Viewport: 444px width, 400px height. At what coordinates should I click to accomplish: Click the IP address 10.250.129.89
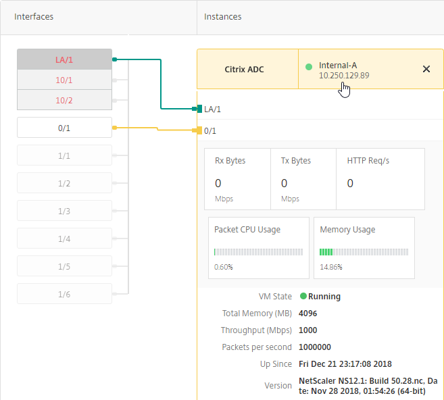coord(344,76)
